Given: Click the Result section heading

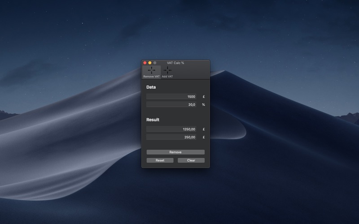Looking at the screenshot, I should click(153, 120).
